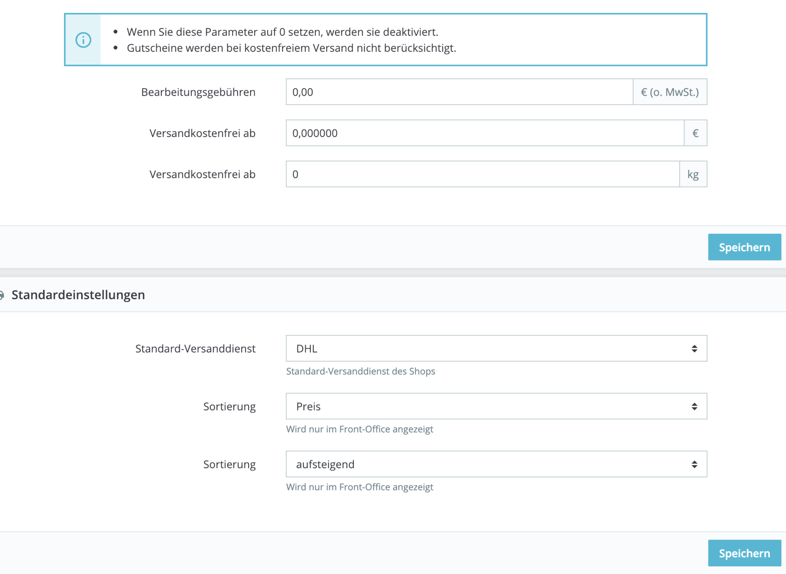The height and width of the screenshot is (574, 786).
Task: Click the € (o. MwSt.) suffix label
Action: (x=670, y=92)
